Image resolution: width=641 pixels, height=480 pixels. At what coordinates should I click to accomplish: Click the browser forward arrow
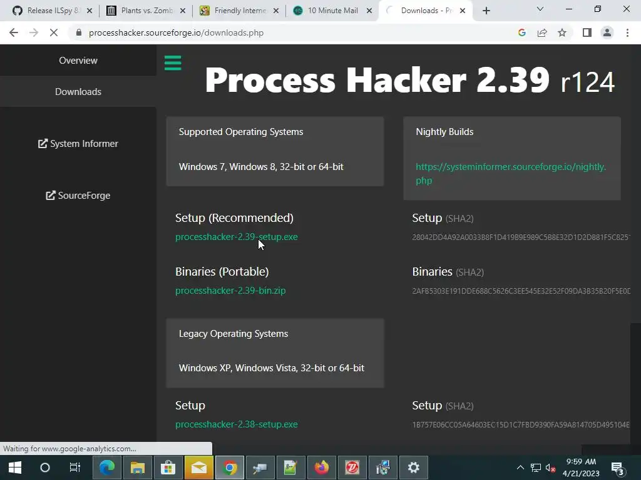point(34,32)
